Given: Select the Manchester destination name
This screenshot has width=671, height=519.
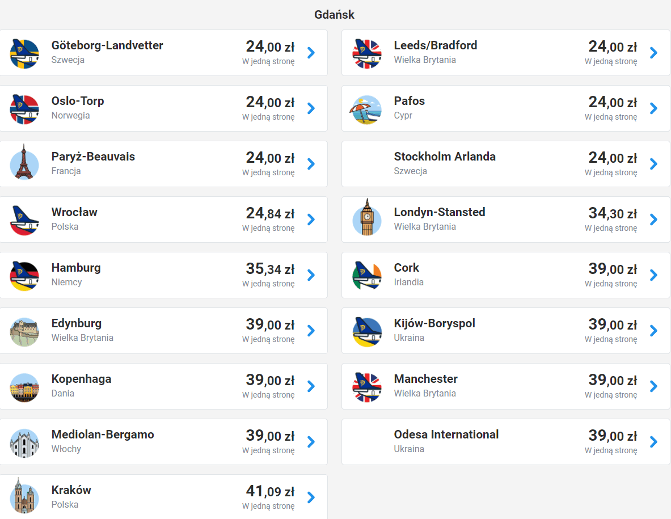Looking at the screenshot, I should point(425,379).
